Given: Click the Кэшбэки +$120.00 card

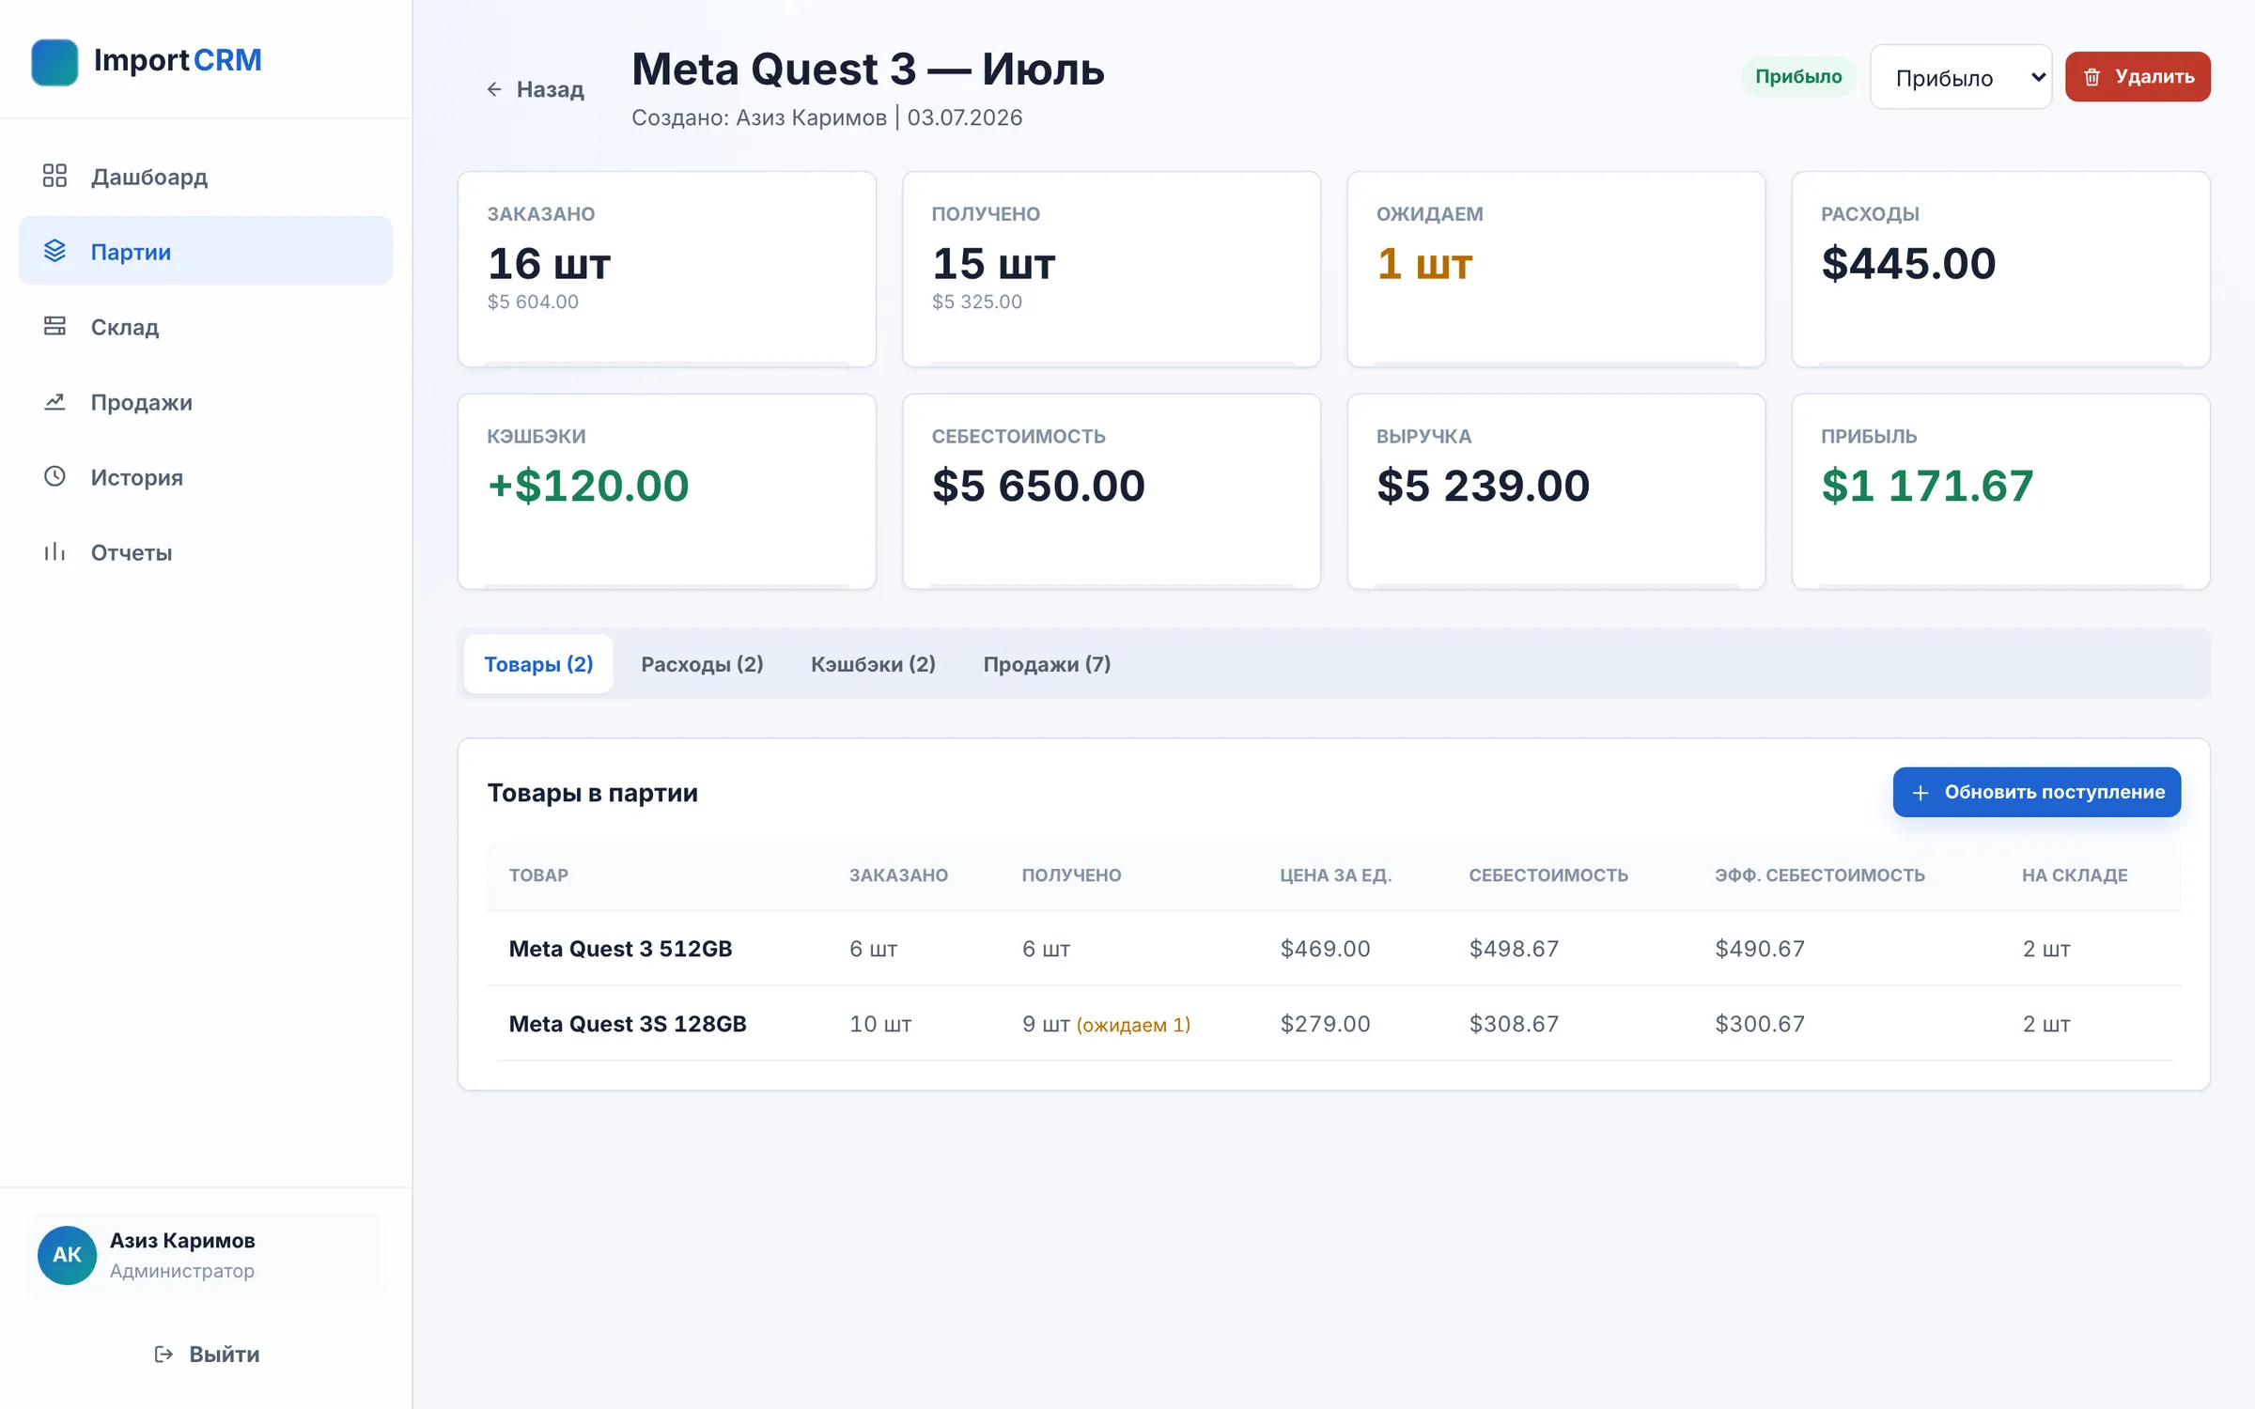Looking at the screenshot, I should point(667,491).
